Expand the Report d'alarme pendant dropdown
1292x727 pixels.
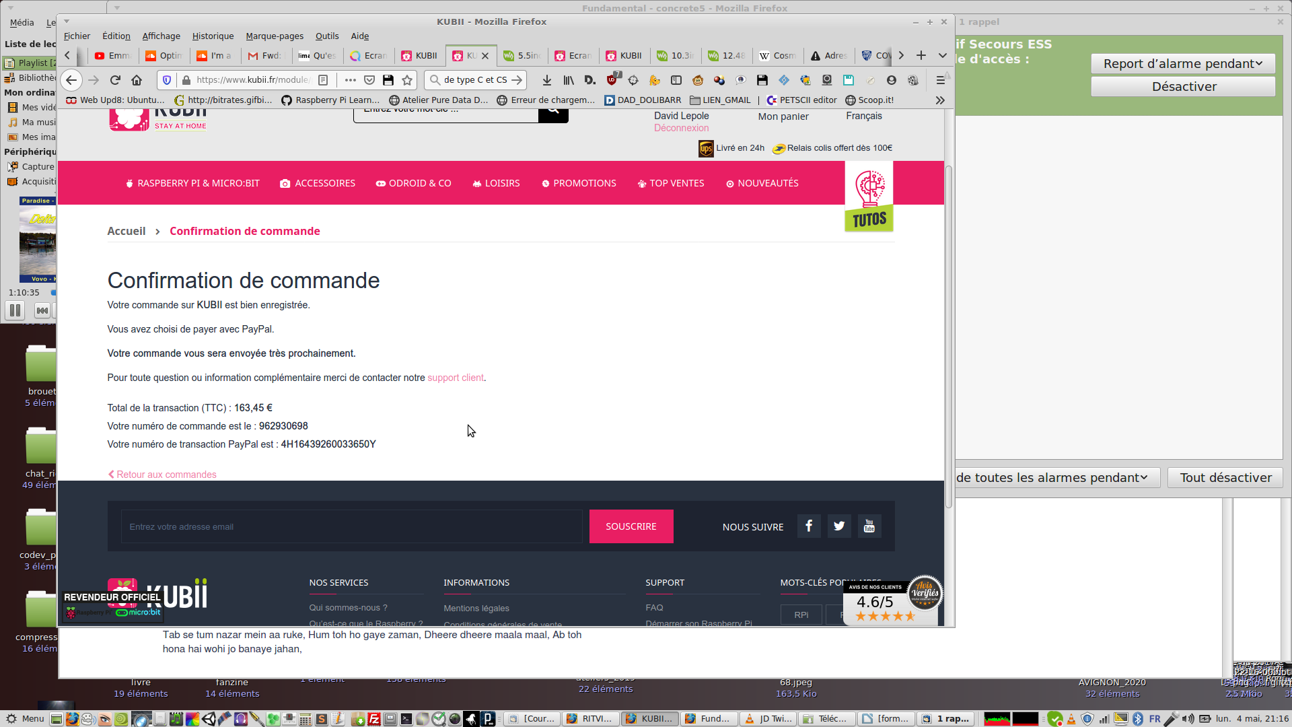click(1183, 64)
